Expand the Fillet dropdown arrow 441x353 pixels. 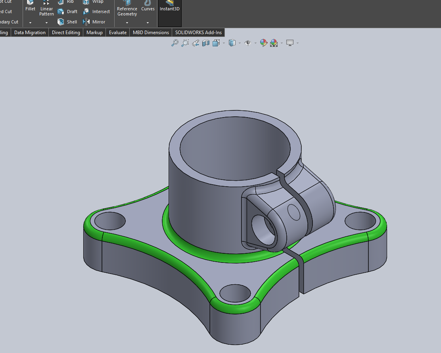(x=30, y=23)
